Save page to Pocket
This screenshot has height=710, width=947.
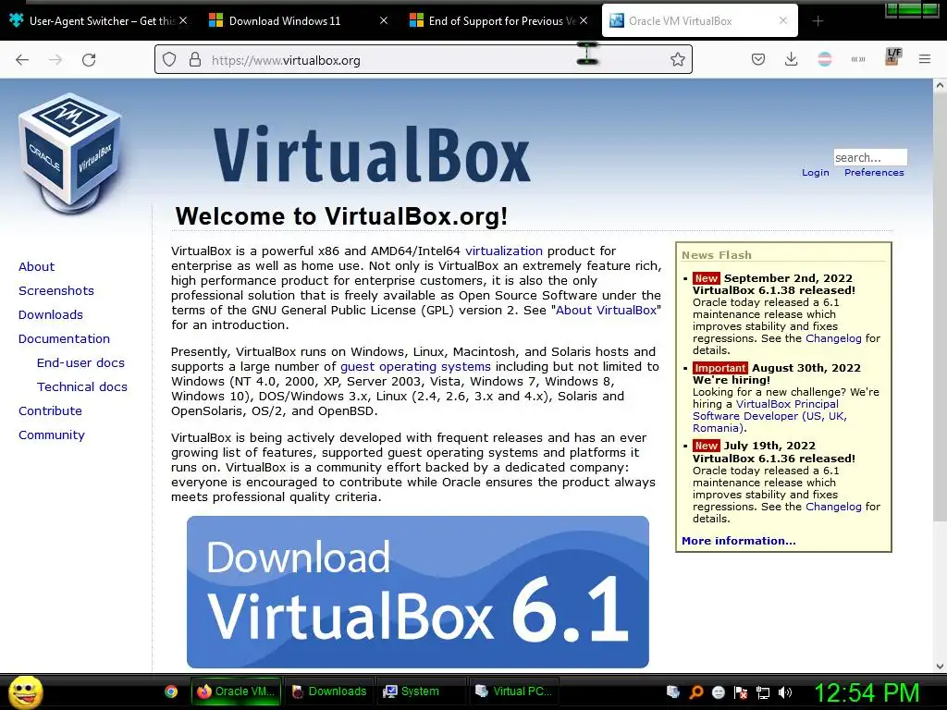[758, 59]
